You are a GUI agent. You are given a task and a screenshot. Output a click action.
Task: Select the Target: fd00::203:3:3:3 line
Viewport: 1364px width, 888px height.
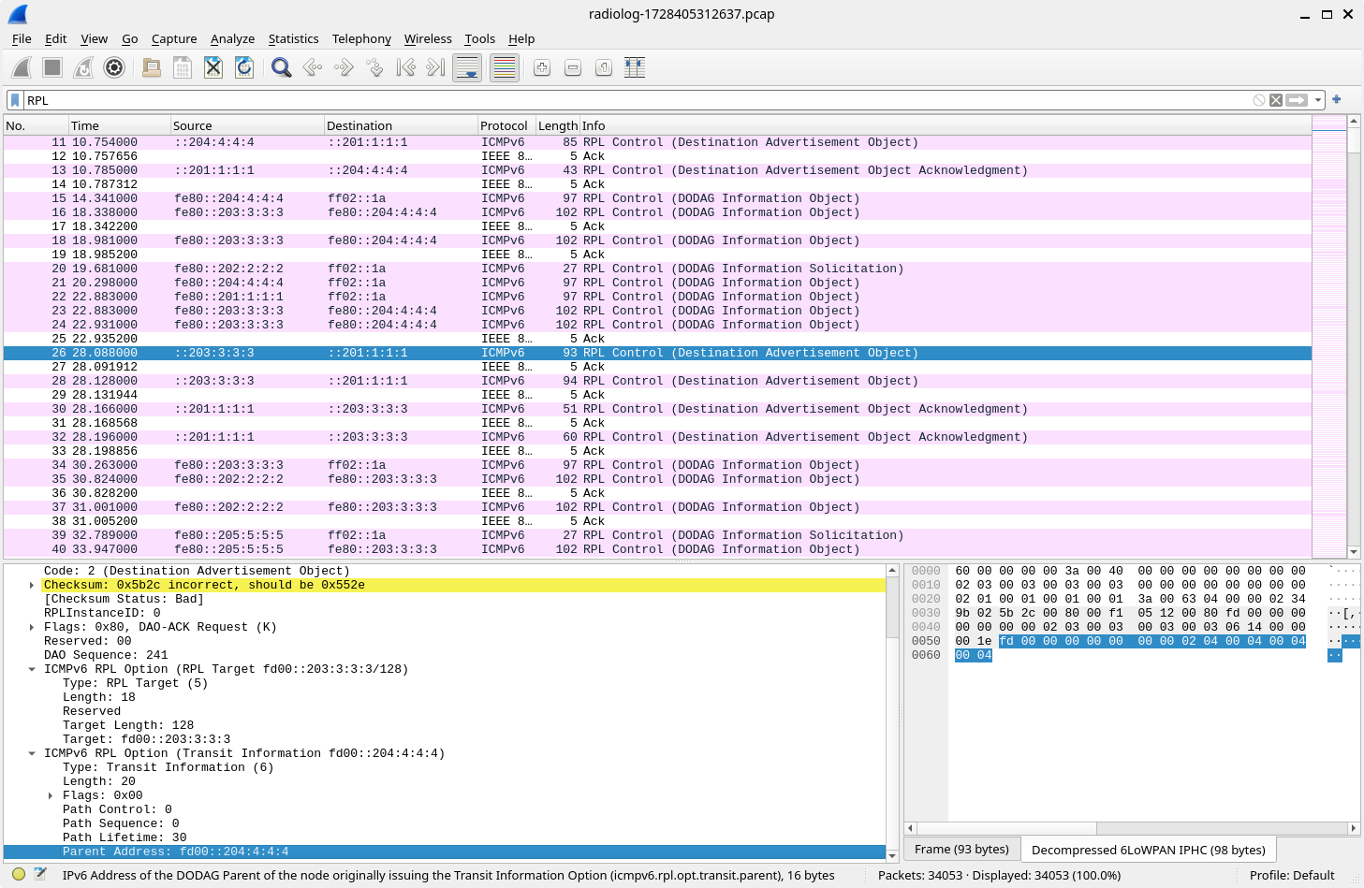coord(445,739)
